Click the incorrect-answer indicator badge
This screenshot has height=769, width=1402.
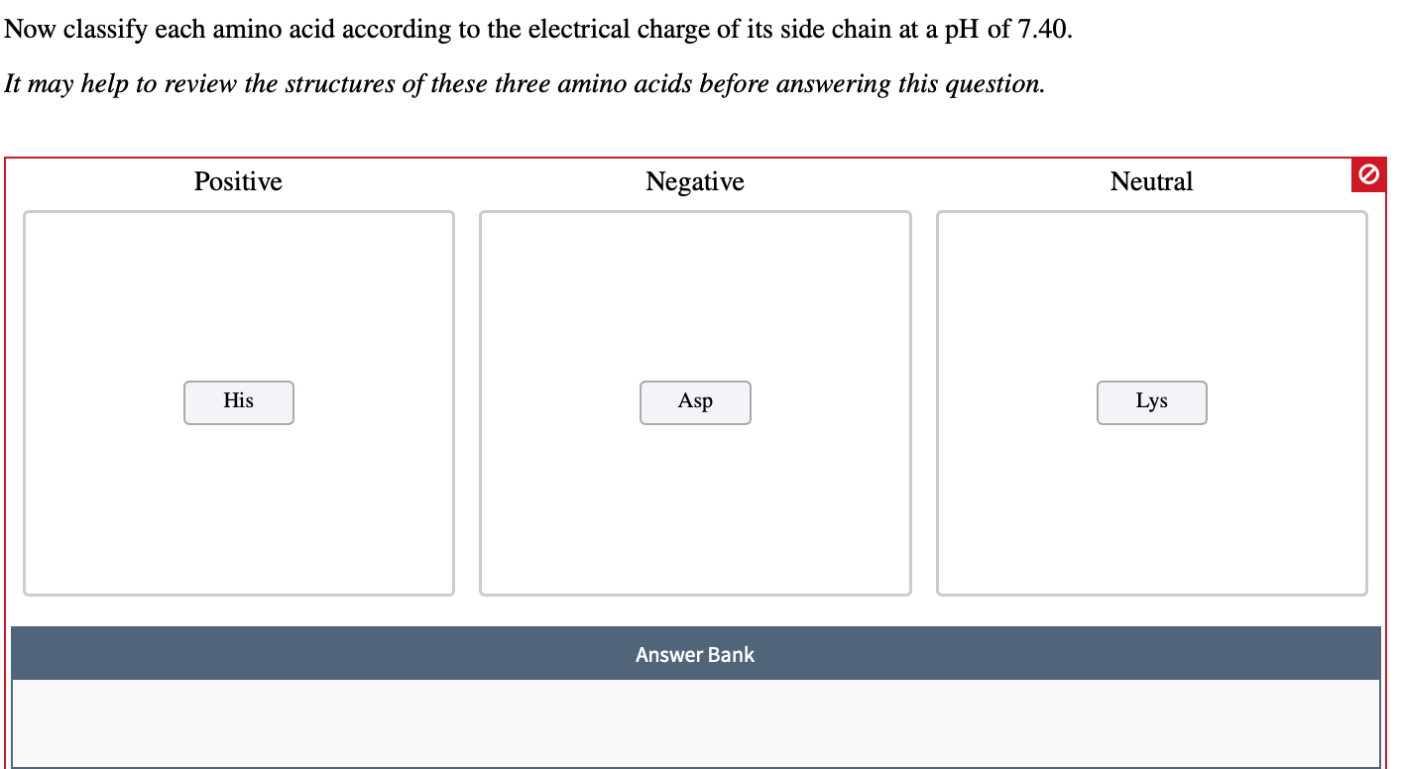tap(1367, 174)
